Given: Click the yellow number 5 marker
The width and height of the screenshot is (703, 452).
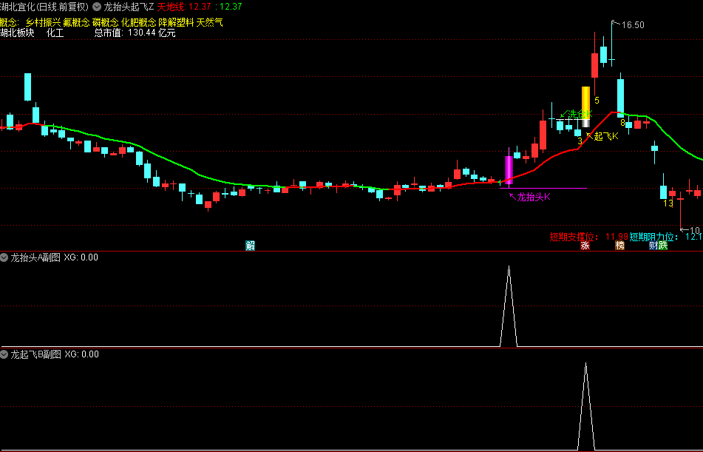Looking at the screenshot, I should 597,100.
